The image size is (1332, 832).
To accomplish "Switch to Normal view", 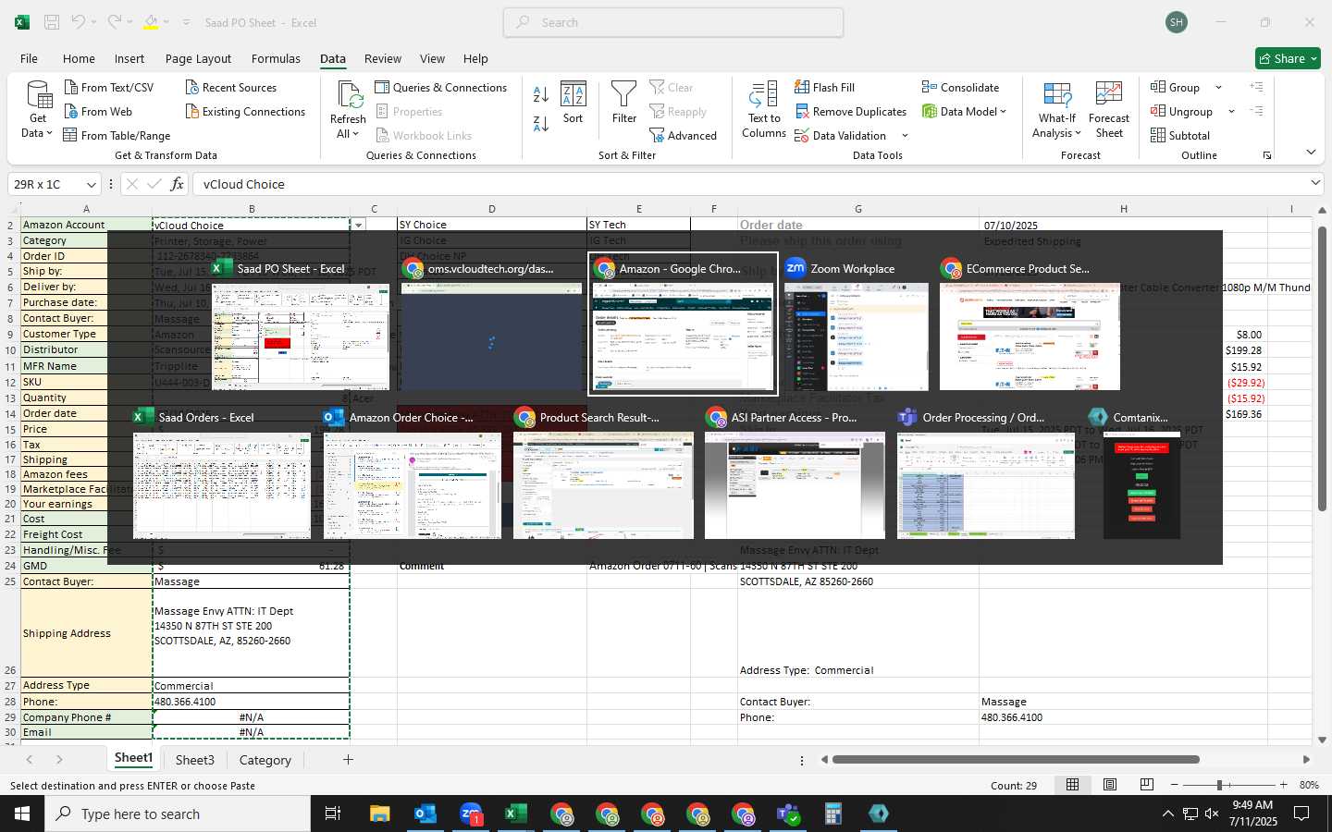I will 1072,785.
